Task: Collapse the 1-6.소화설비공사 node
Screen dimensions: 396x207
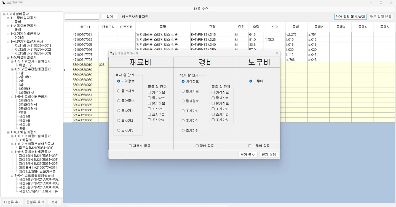Action: (x=8, y=132)
